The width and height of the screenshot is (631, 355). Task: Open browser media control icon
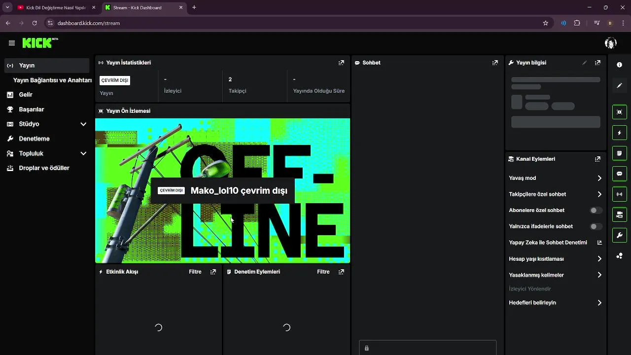597,23
